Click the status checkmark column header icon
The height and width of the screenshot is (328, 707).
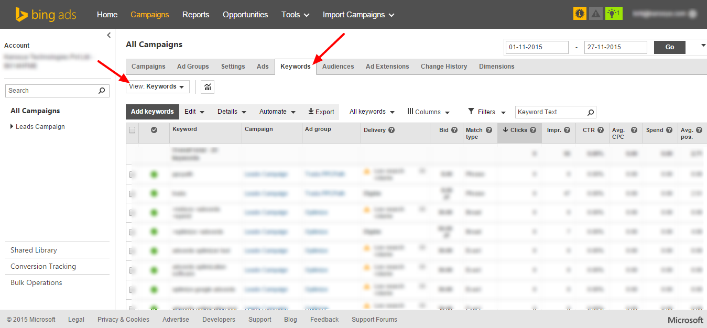pyautogui.click(x=154, y=130)
